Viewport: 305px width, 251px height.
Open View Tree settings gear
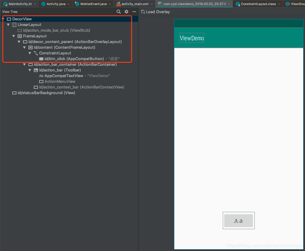point(126,12)
